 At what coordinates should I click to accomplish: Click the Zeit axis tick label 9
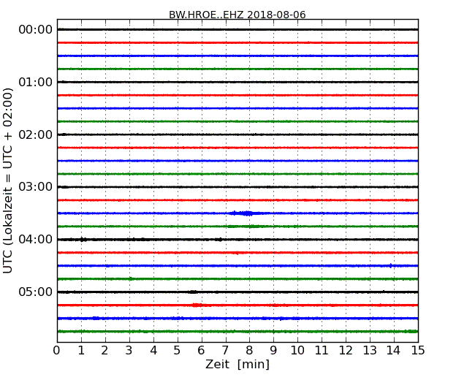[273, 351]
